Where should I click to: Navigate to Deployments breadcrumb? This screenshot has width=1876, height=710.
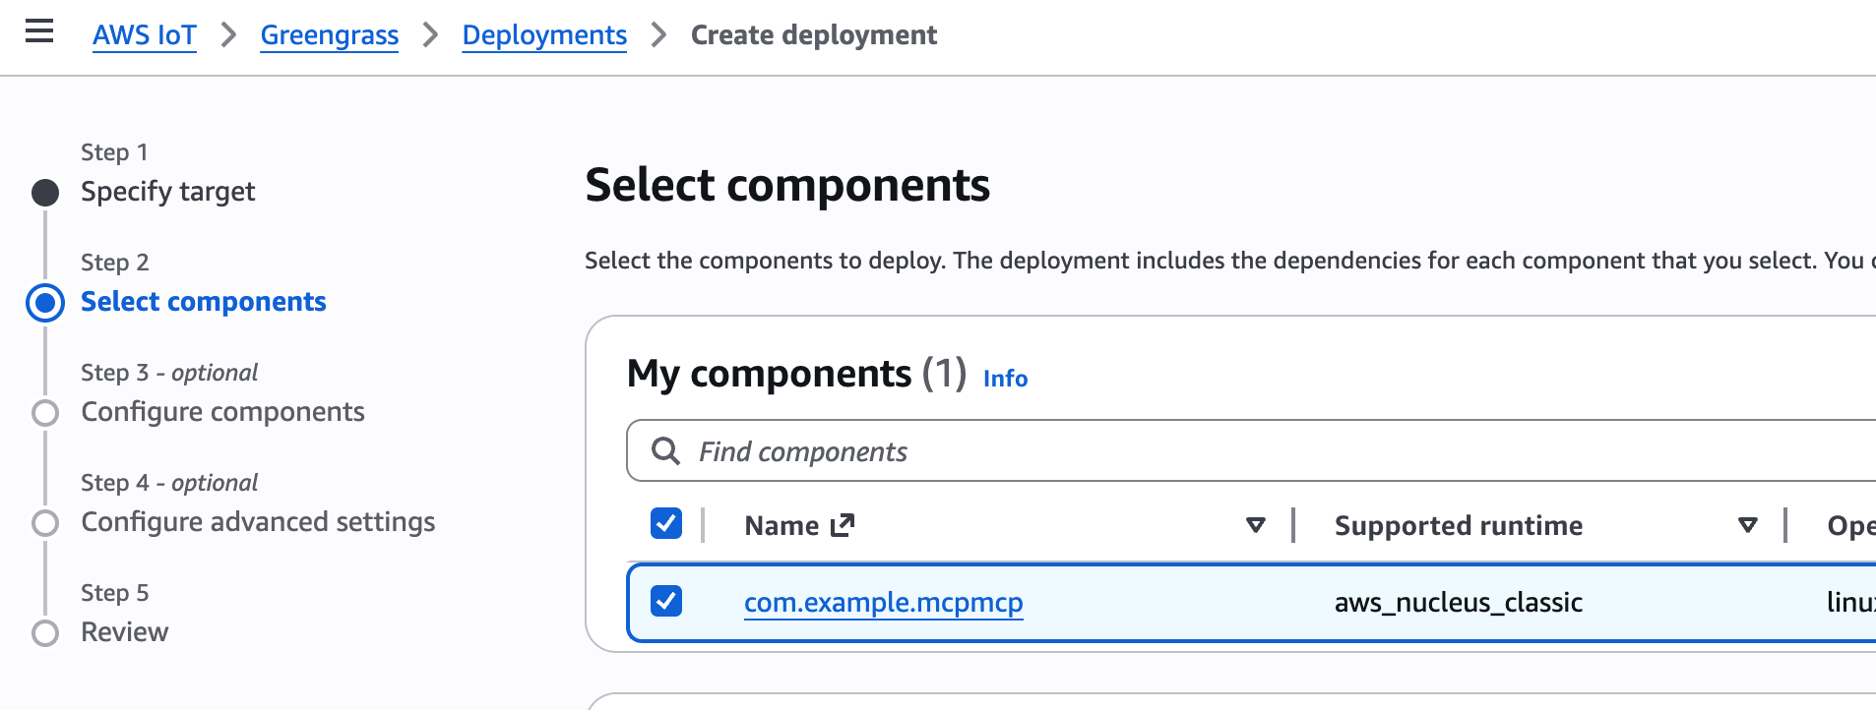click(544, 35)
